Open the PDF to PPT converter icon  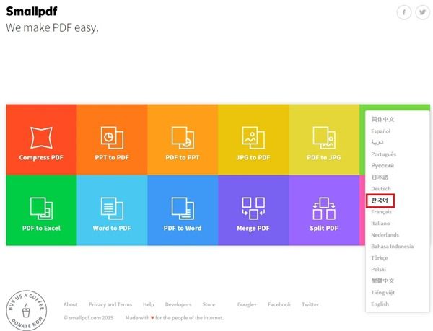tap(183, 137)
